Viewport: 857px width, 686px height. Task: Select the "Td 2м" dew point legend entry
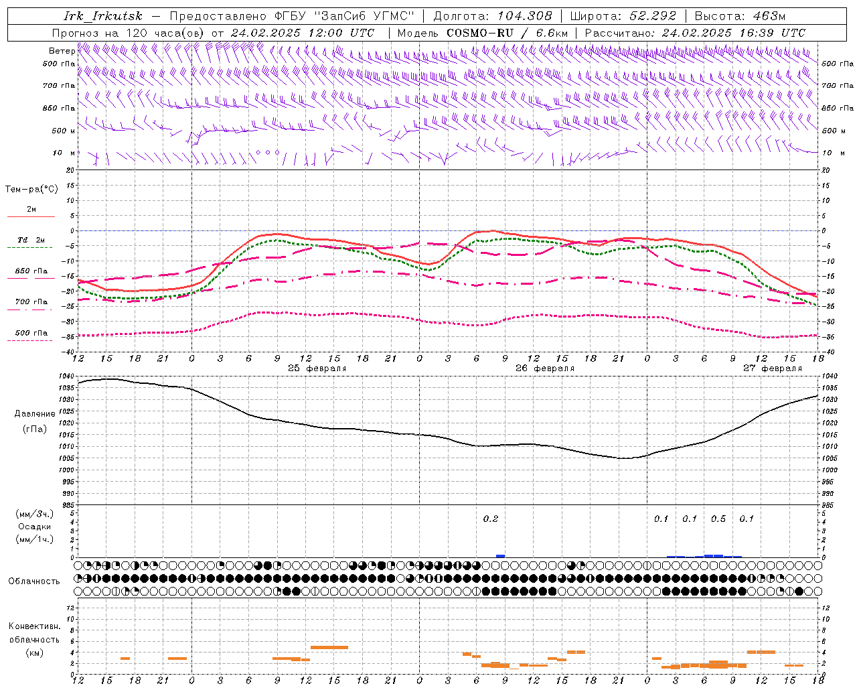(31, 240)
